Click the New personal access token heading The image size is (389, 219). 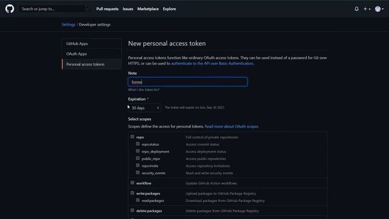167,43
